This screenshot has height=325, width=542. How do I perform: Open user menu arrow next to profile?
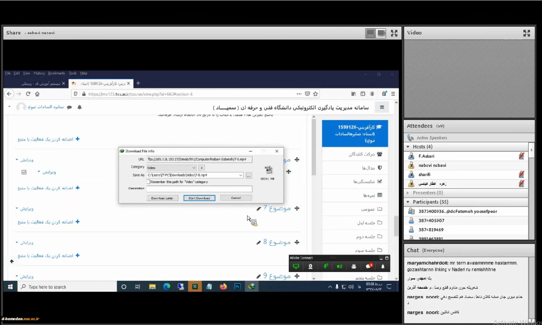tap(9, 107)
